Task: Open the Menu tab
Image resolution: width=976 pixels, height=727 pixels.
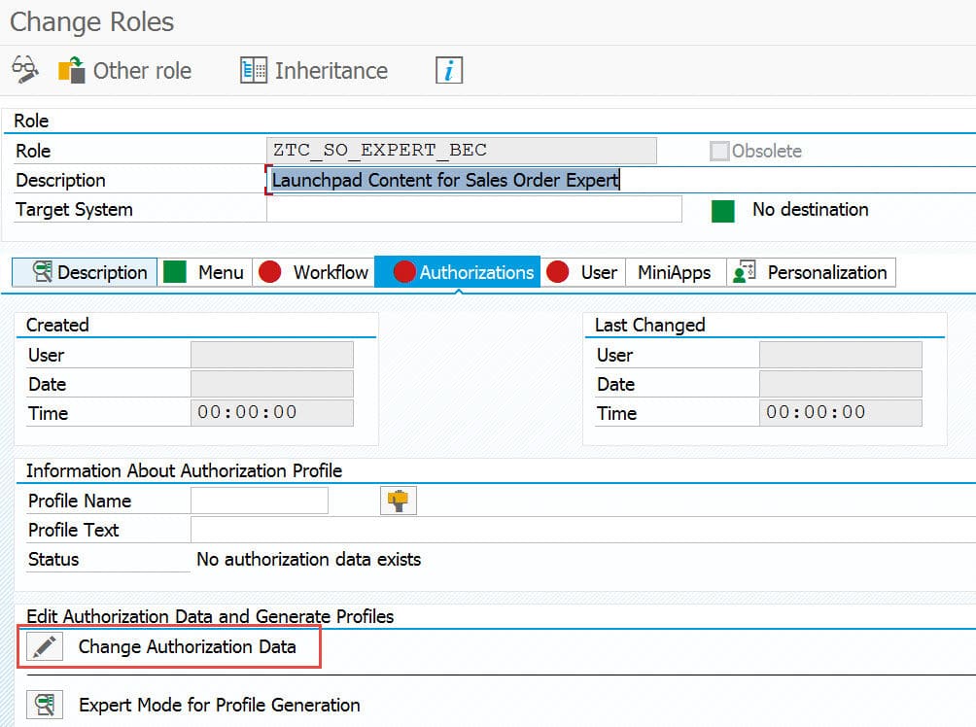Action: [205, 272]
